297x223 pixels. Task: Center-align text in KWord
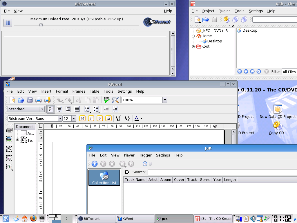[x=59, y=109]
